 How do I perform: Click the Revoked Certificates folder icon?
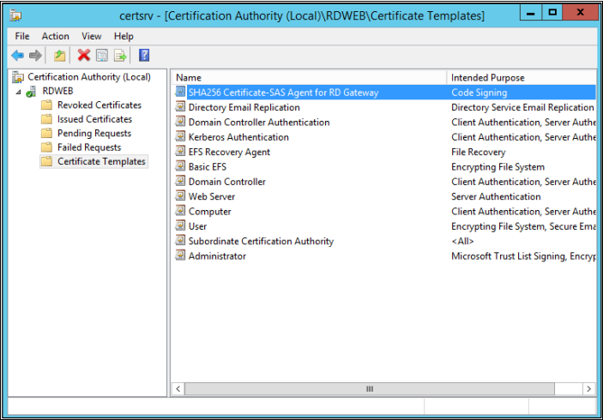tap(46, 105)
